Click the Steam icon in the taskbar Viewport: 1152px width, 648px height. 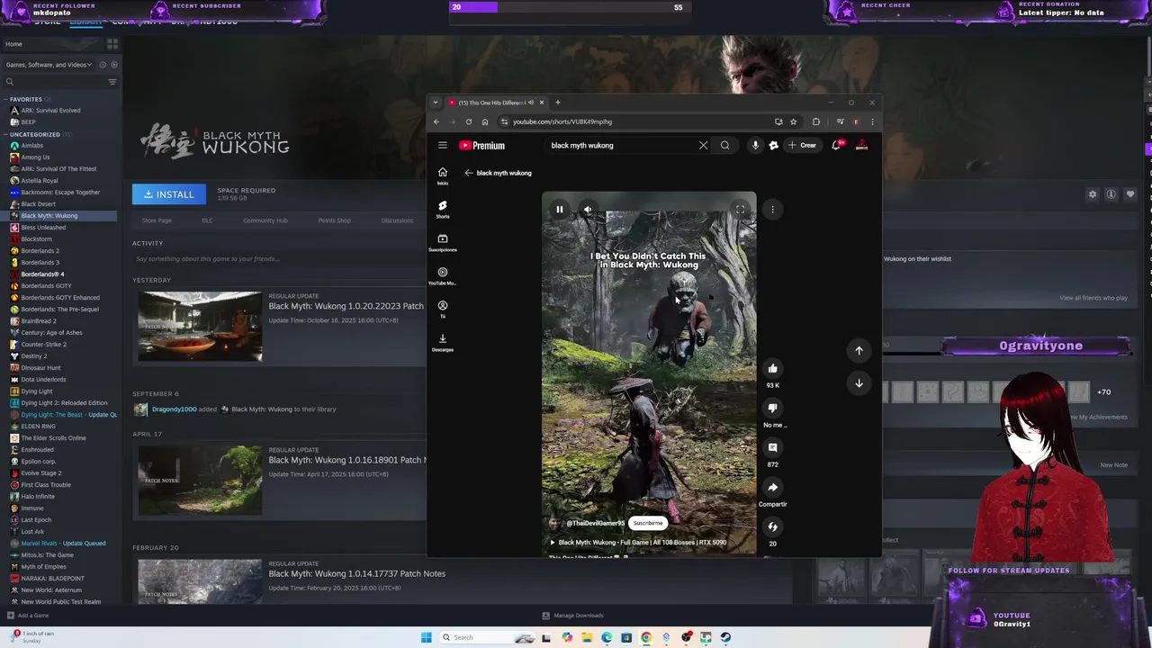pos(725,637)
